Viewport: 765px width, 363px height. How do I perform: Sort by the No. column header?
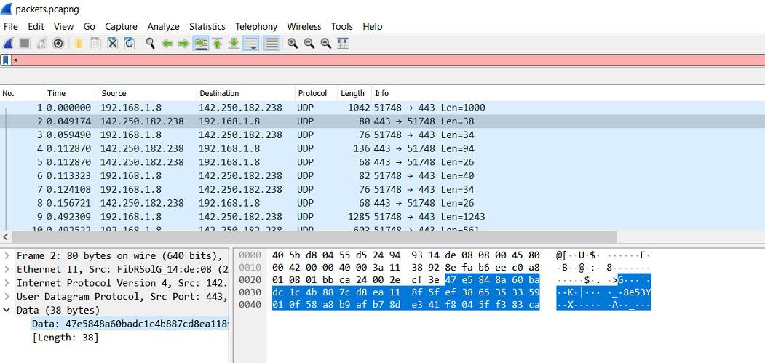[22, 93]
